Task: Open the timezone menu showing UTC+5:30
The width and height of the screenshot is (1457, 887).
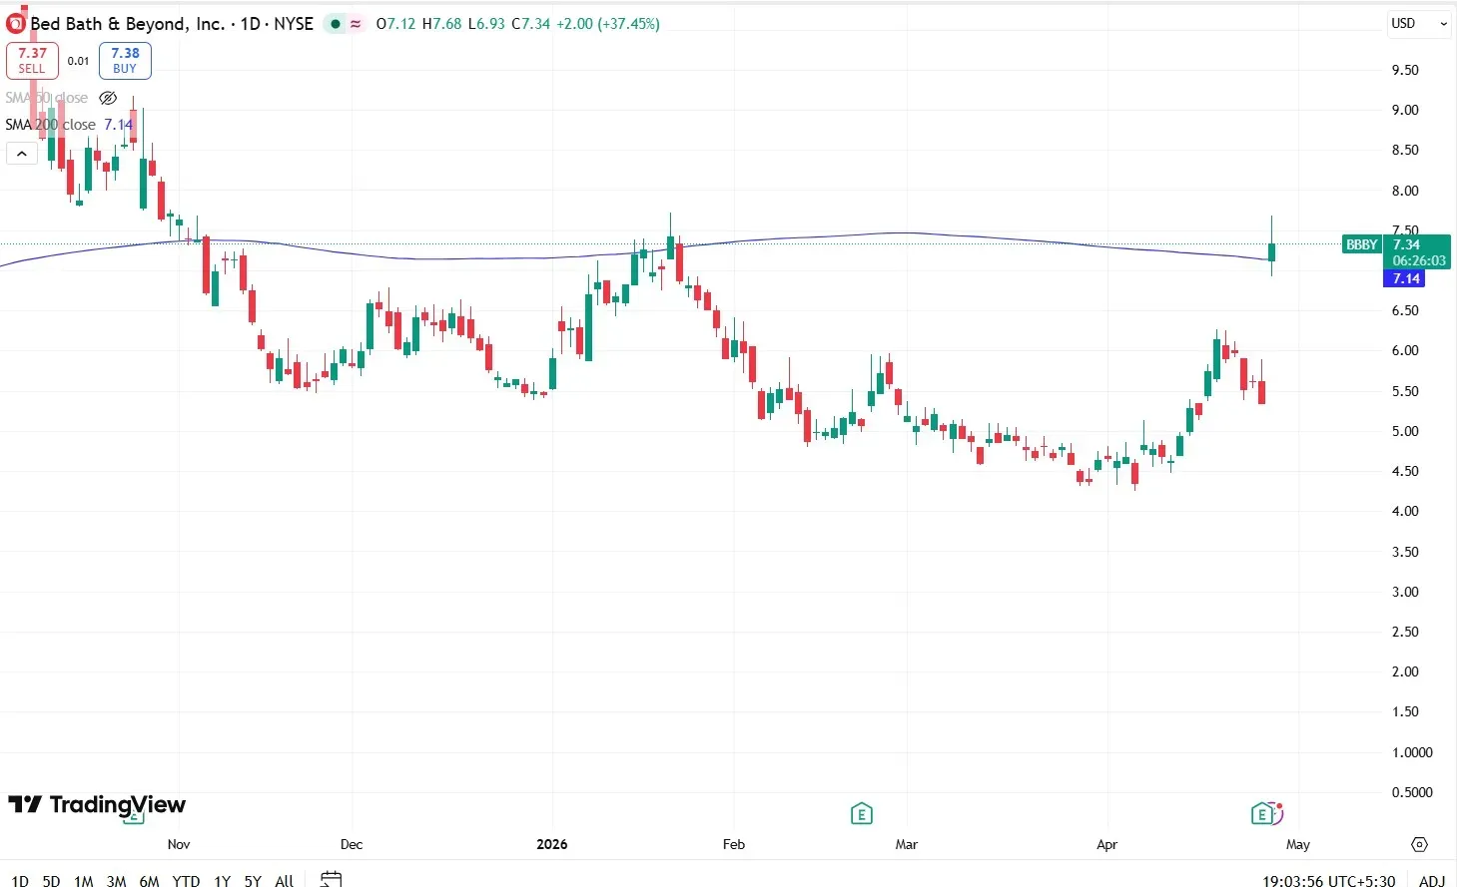Action: [1328, 881]
